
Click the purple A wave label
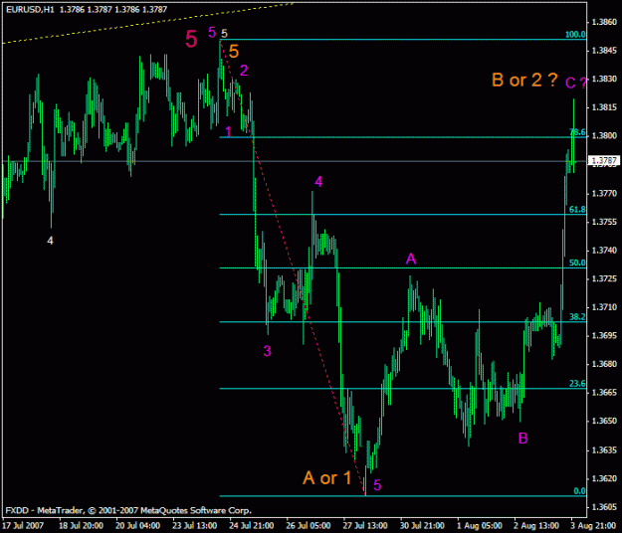tap(411, 259)
